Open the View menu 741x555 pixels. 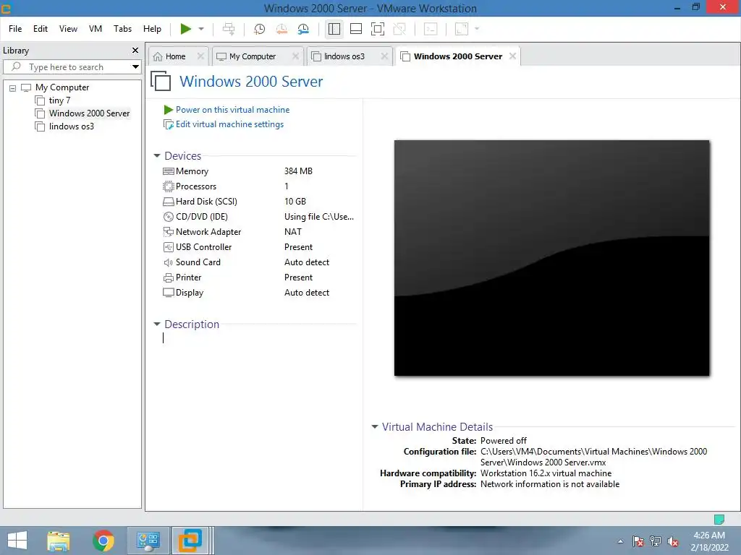[68, 29]
